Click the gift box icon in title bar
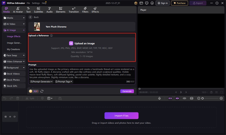This screenshot has height=135, width=226. tap(136, 3)
